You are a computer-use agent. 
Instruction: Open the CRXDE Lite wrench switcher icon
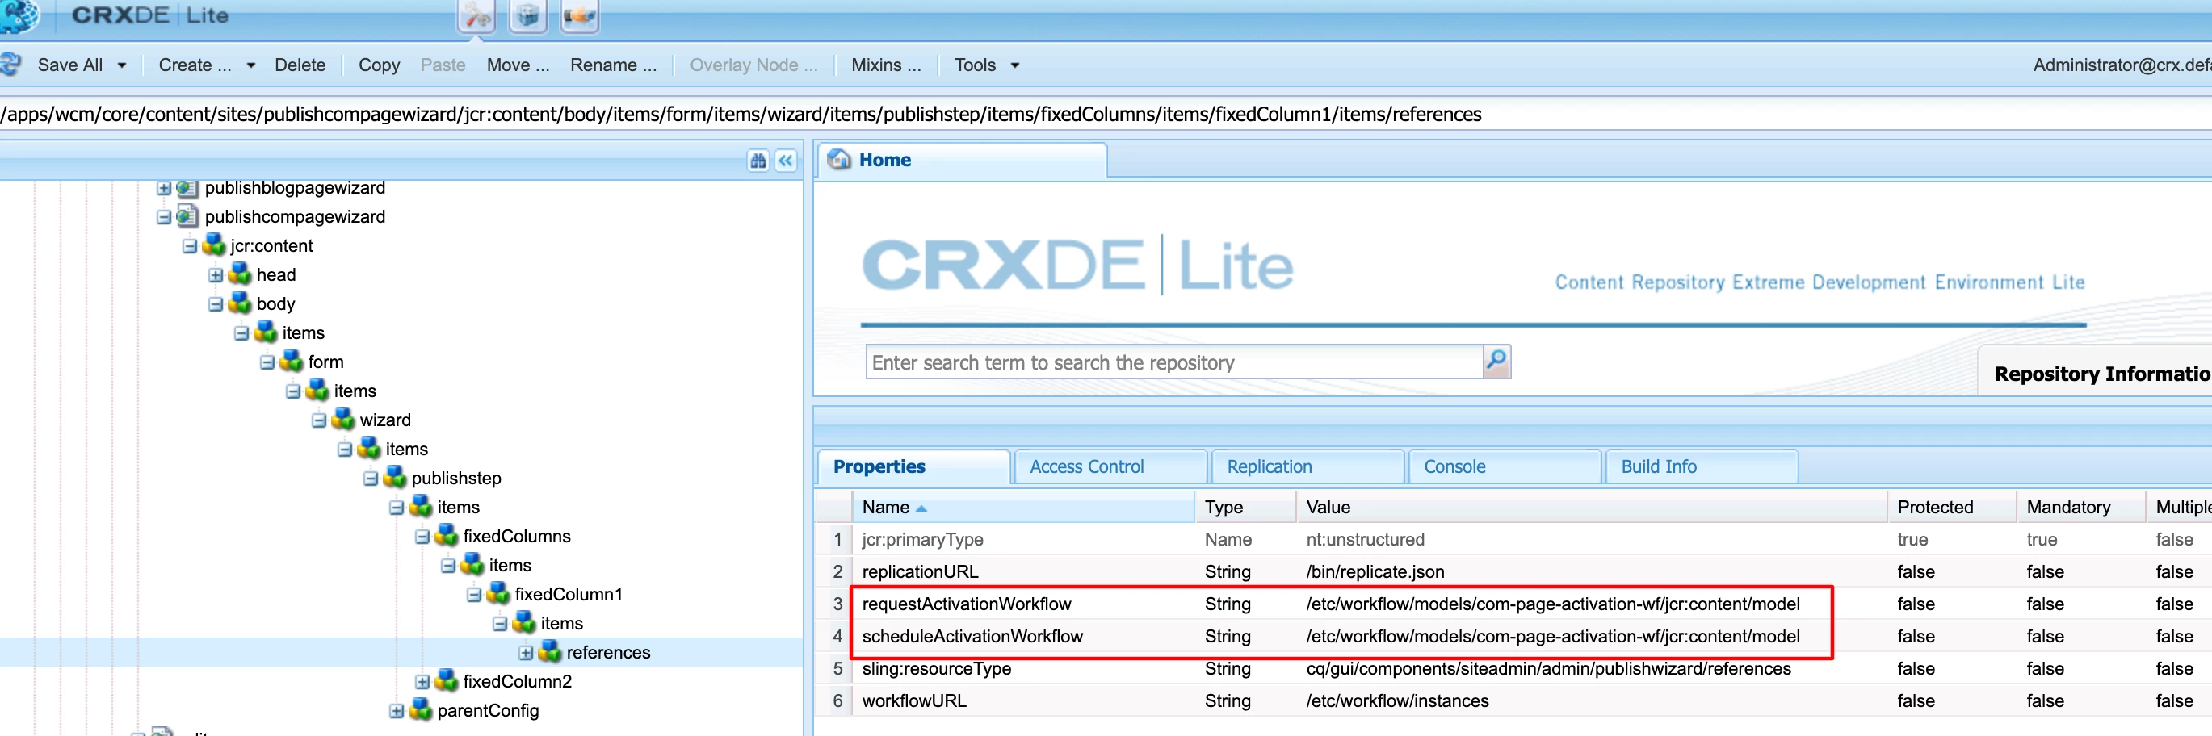(476, 15)
